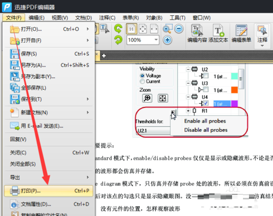The height and width of the screenshot is (216, 273).
Task: Click Disable all probes
Action: [206, 130]
